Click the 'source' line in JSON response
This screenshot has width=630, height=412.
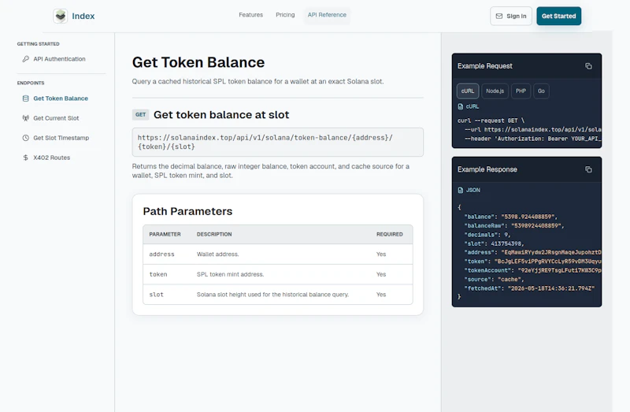click(495, 280)
